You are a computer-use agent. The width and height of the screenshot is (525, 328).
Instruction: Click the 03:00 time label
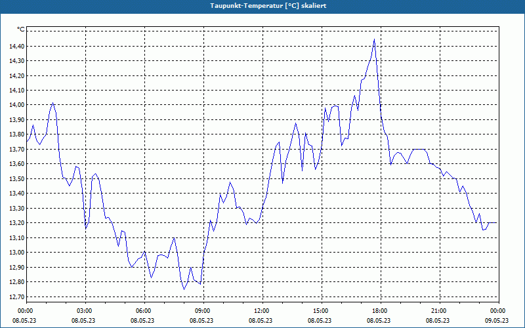tap(86, 311)
